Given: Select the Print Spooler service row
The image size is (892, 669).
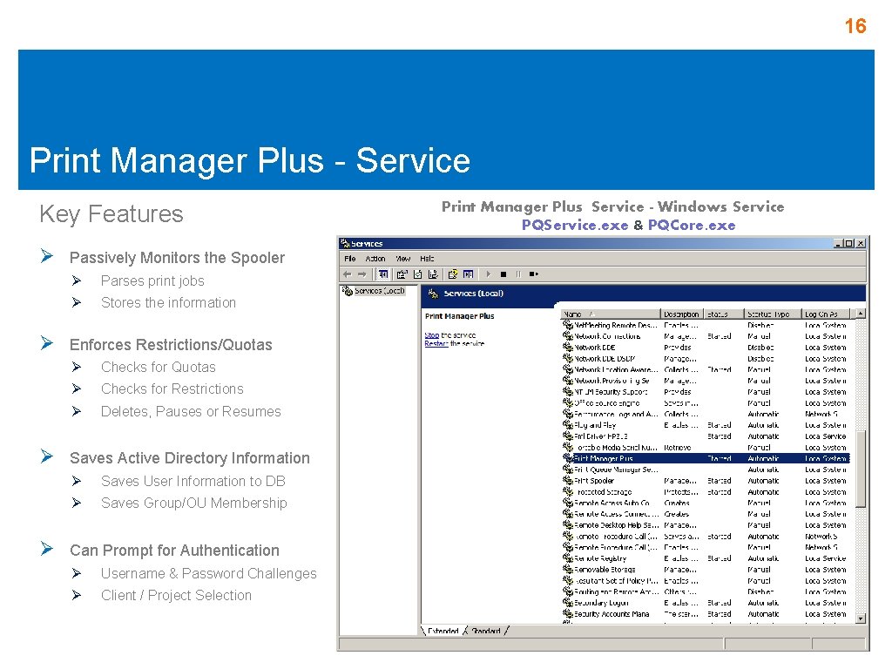Looking at the screenshot, I should click(x=706, y=481).
